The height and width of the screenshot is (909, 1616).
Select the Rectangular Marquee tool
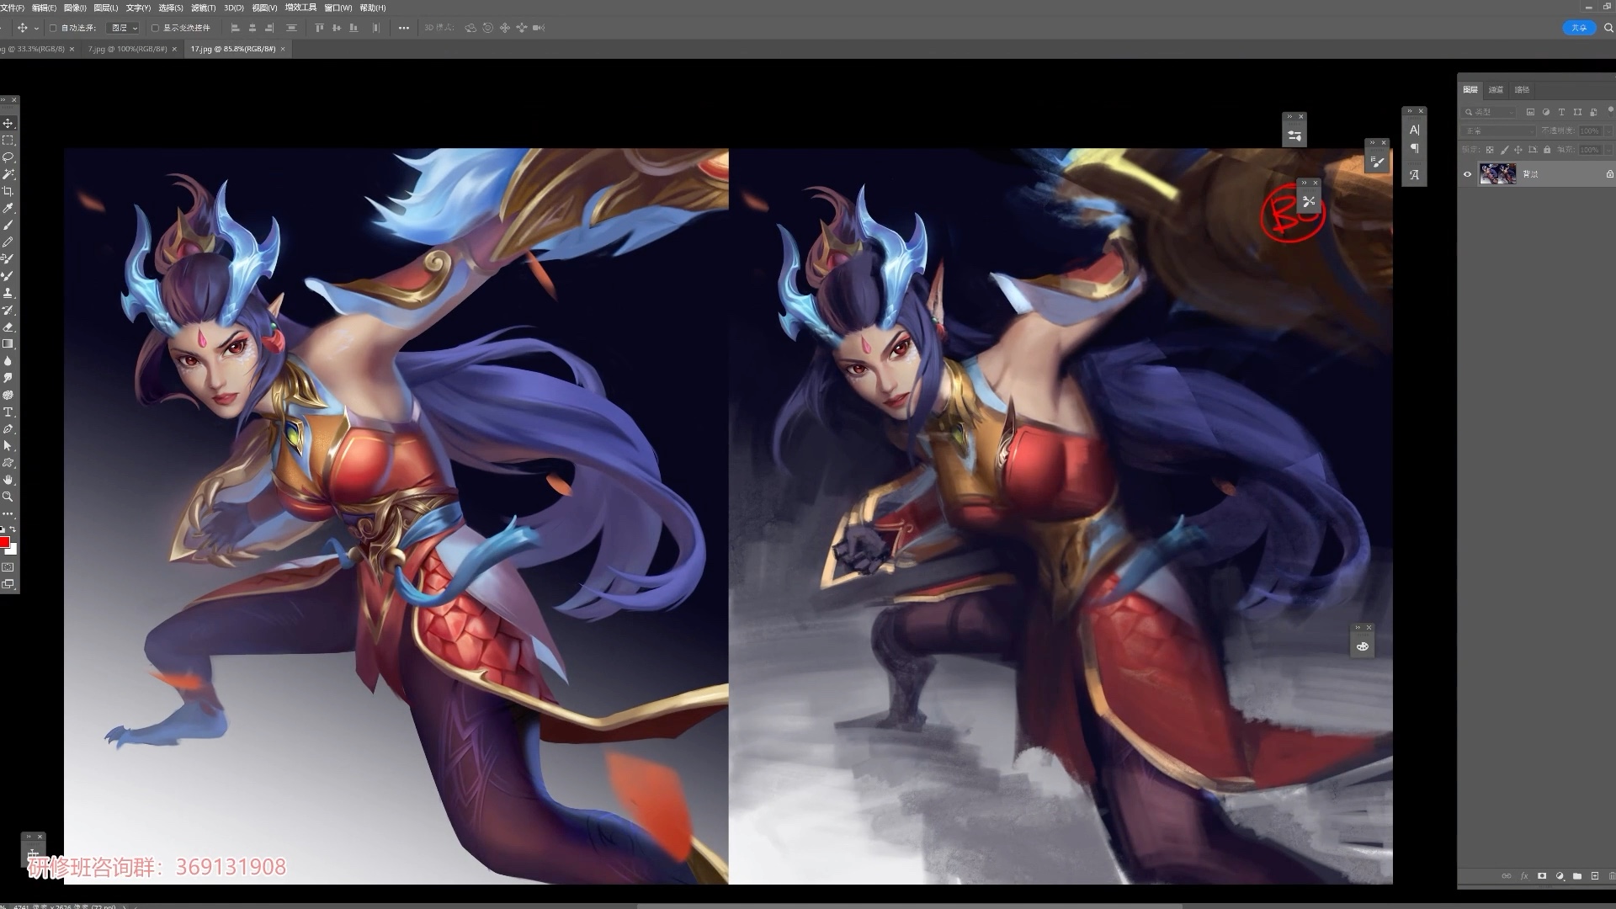pos(8,141)
